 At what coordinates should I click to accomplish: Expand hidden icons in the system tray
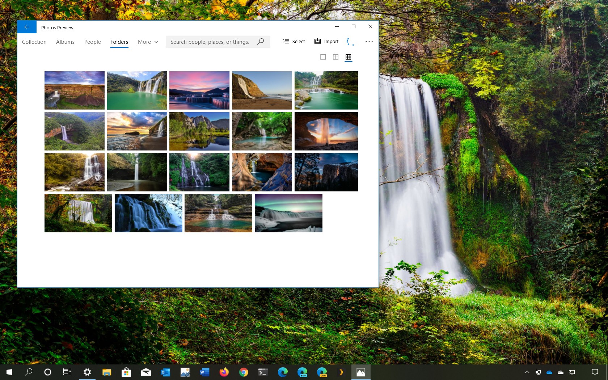(527, 372)
